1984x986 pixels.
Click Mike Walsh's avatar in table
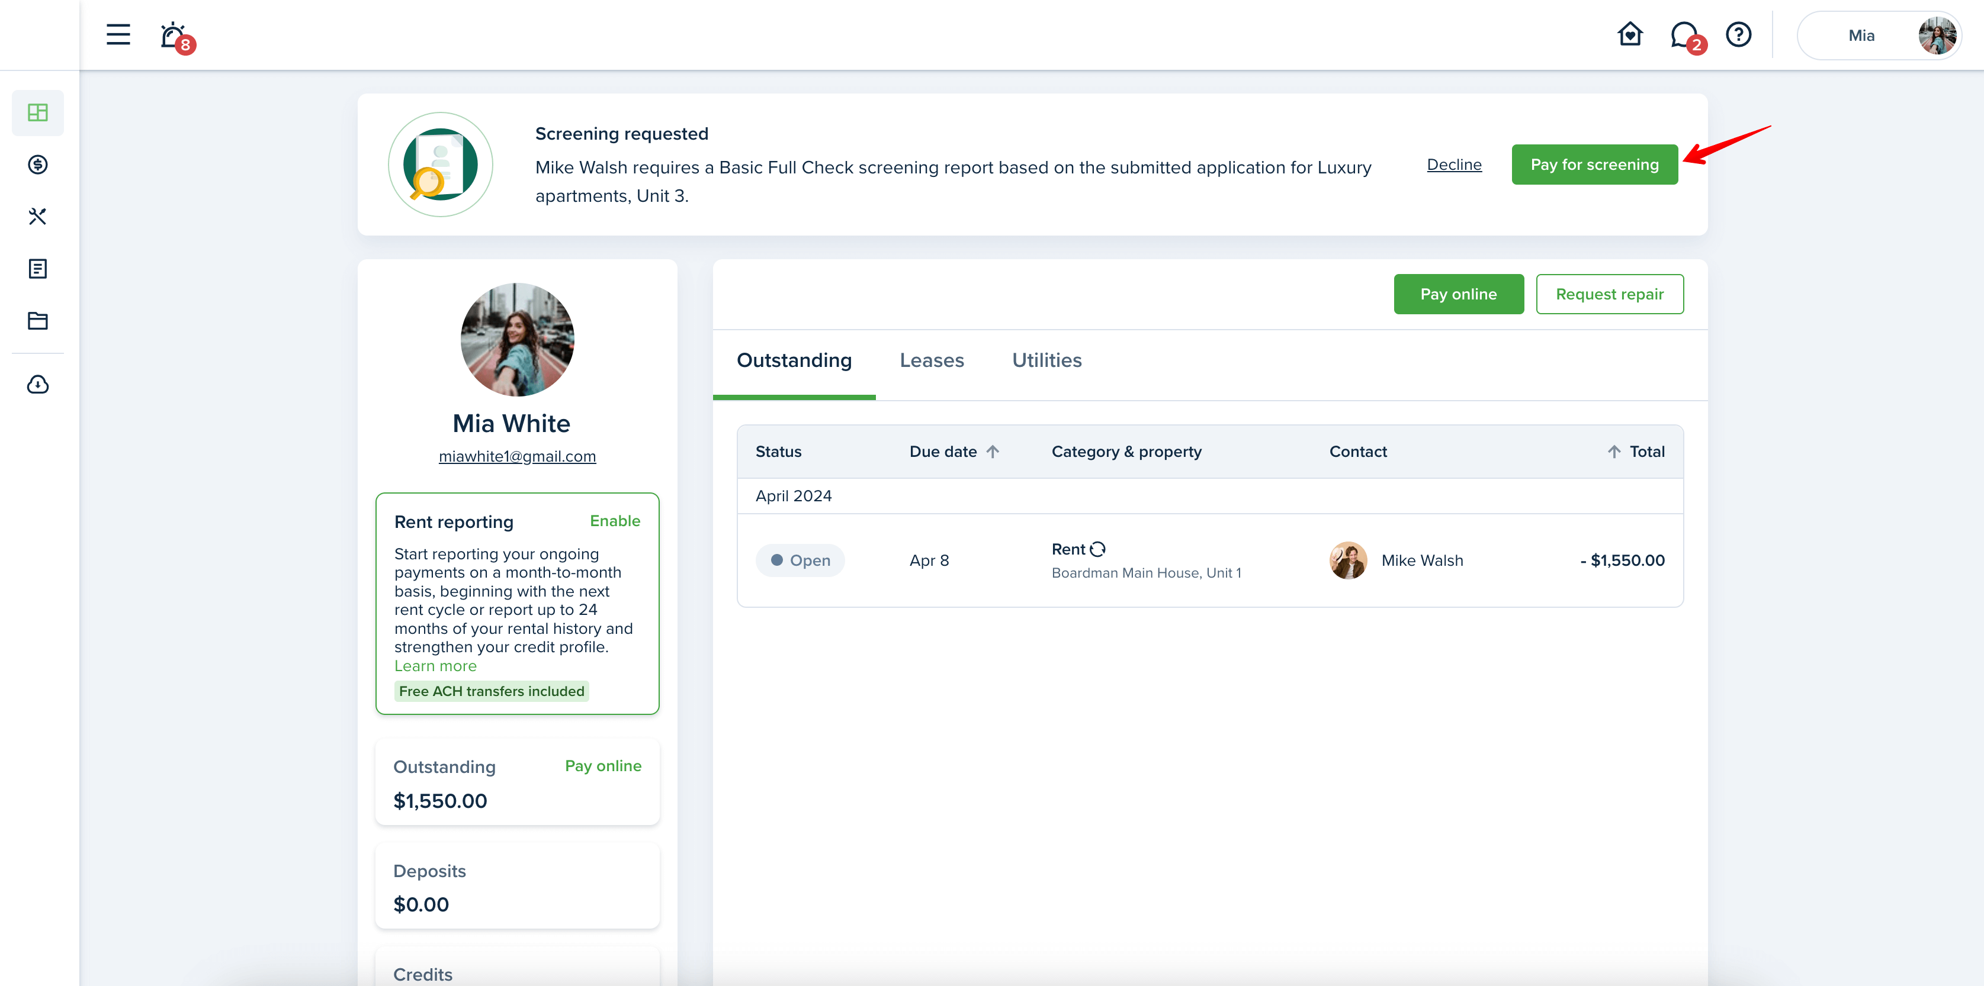[1348, 560]
